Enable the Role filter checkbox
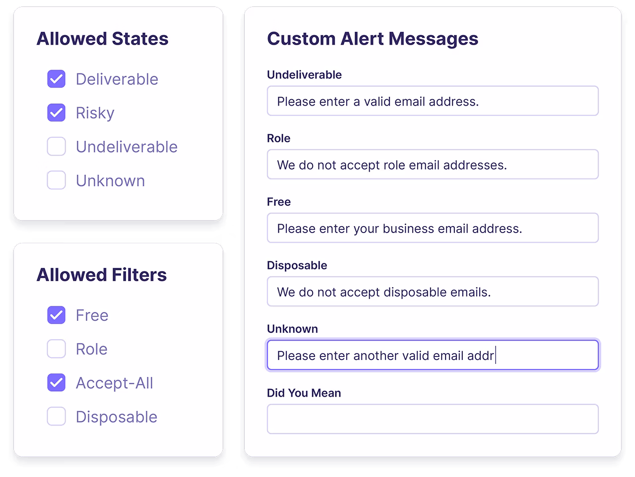Screen dimensions: 635x477 pos(56,349)
